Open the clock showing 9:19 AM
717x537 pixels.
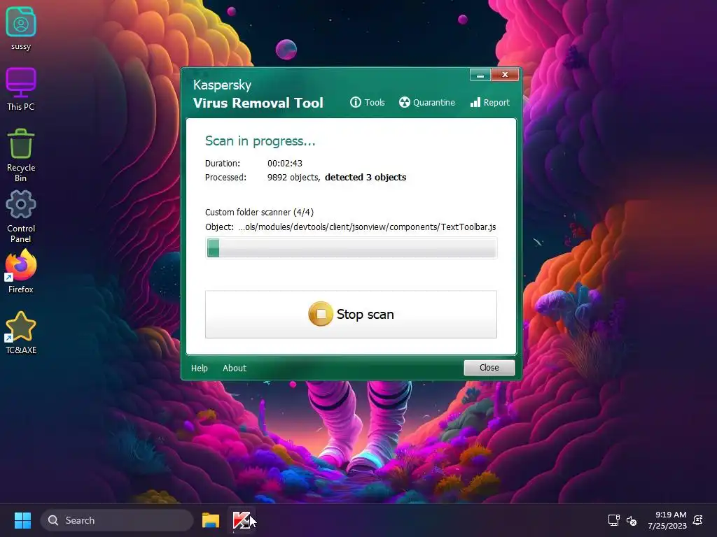coord(667,520)
